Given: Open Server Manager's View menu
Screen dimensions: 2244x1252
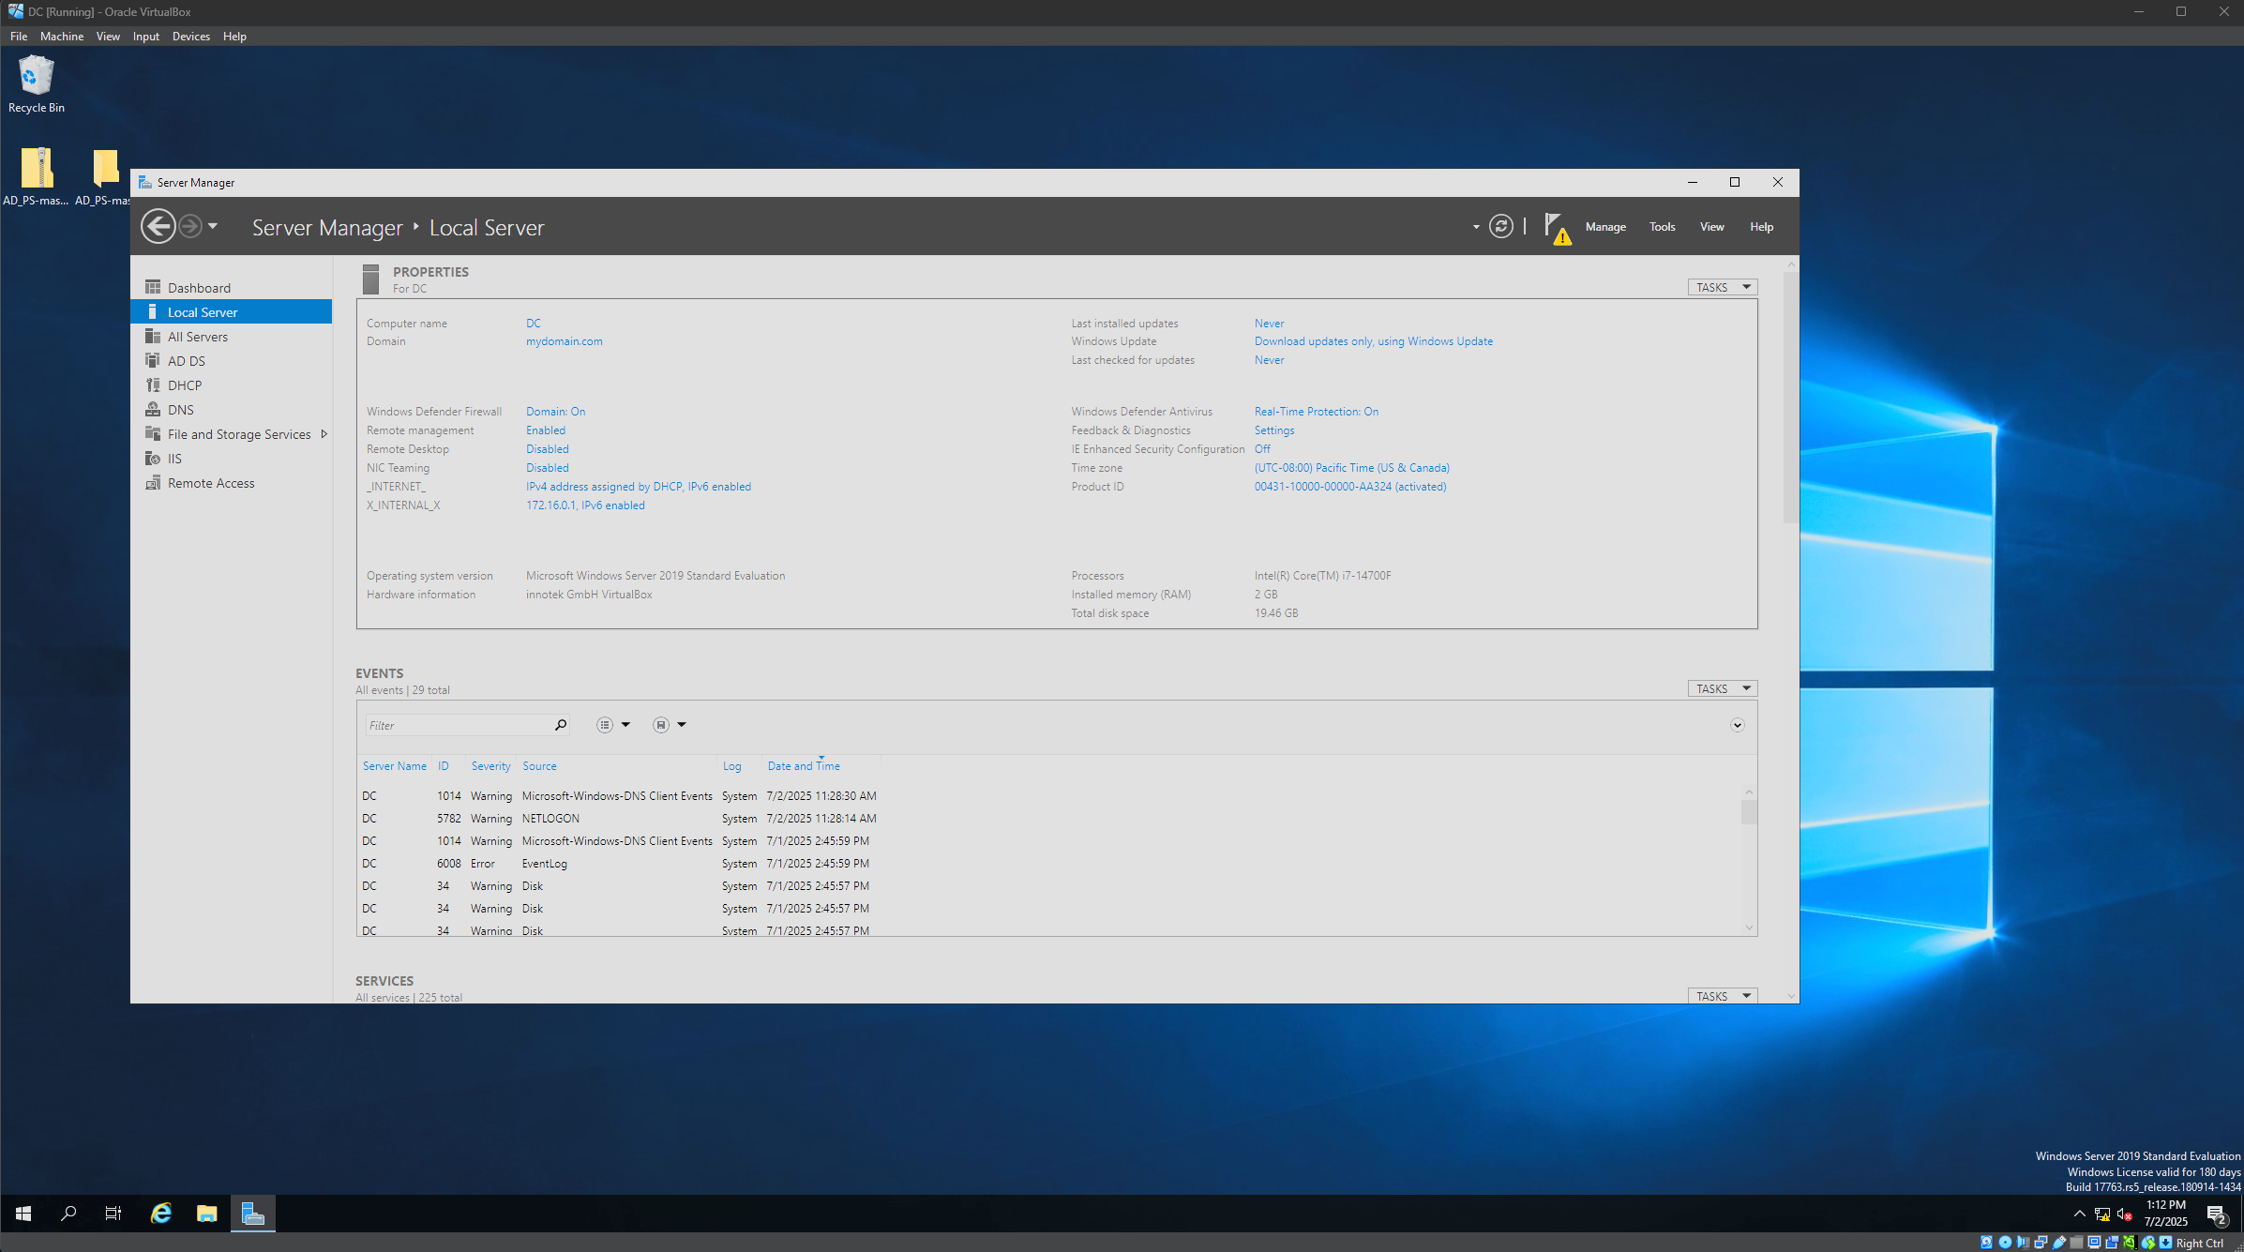Looking at the screenshot, I should pos(1711,227).
